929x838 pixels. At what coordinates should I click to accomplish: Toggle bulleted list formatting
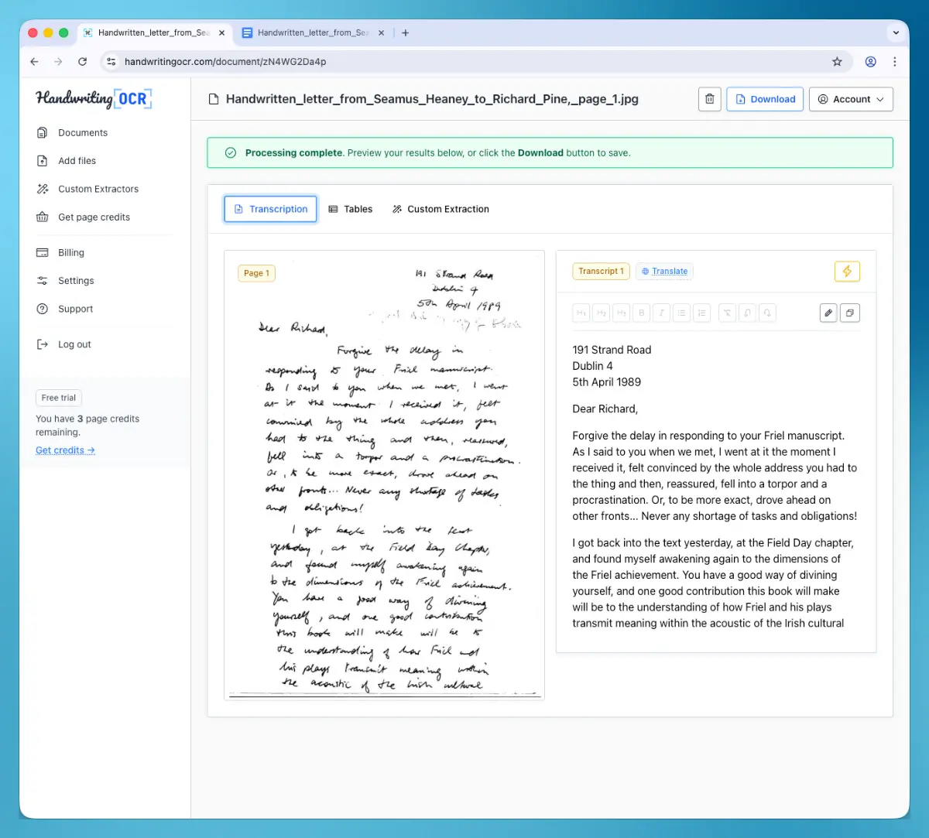681,313
